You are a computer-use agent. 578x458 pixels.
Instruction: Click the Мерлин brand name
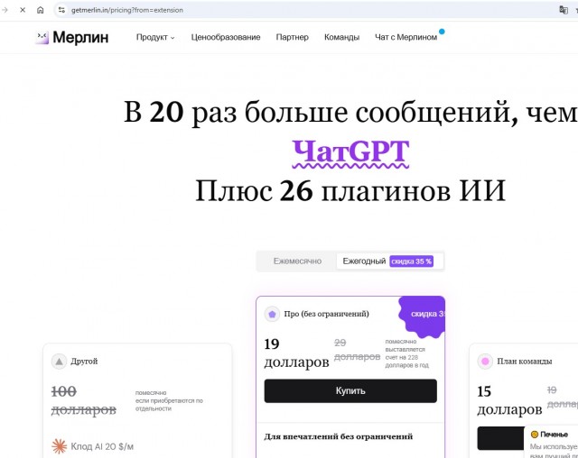[x=80, y=37]
